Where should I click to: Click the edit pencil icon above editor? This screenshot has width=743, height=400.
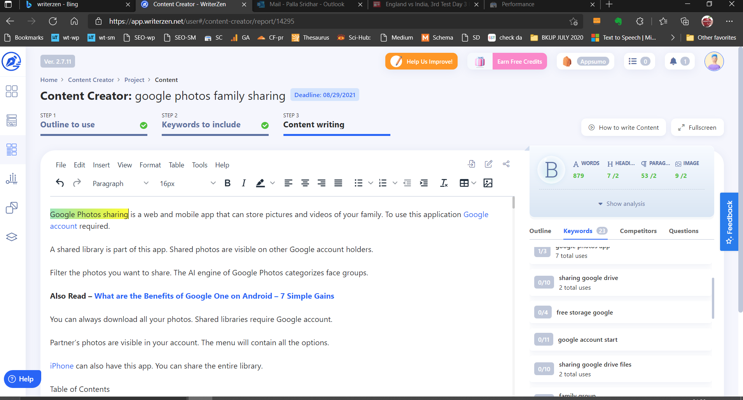(489, 164)
